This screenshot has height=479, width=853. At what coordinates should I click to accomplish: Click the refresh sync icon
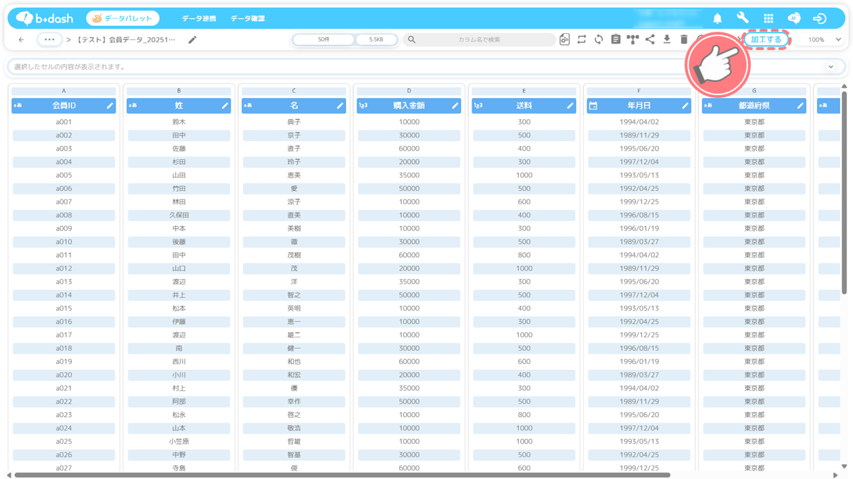point(599,40)
